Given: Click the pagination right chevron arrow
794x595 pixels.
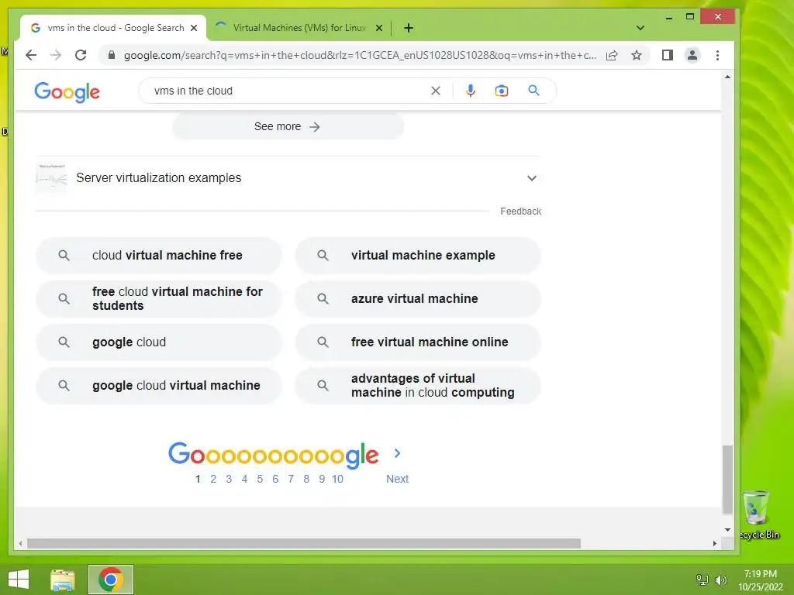Looking at the screenshot, I should [x=398, y=453].
